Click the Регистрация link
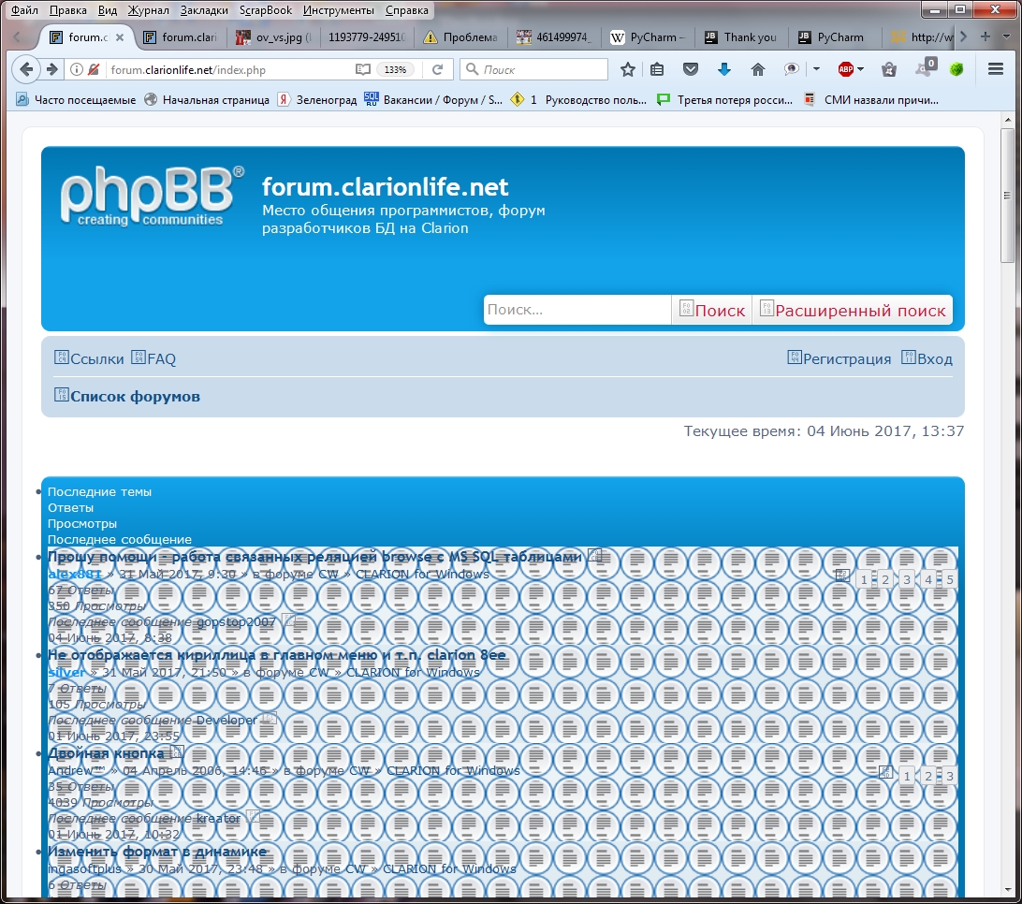This screenshot has width=1022, height=904. (x=846, y=358)
